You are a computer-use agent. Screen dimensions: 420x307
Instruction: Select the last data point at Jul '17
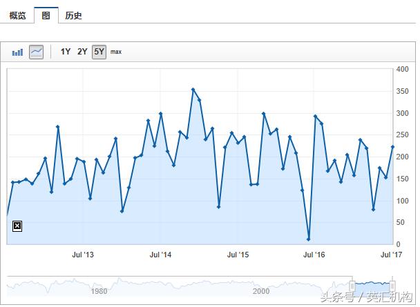pos(392,146)
